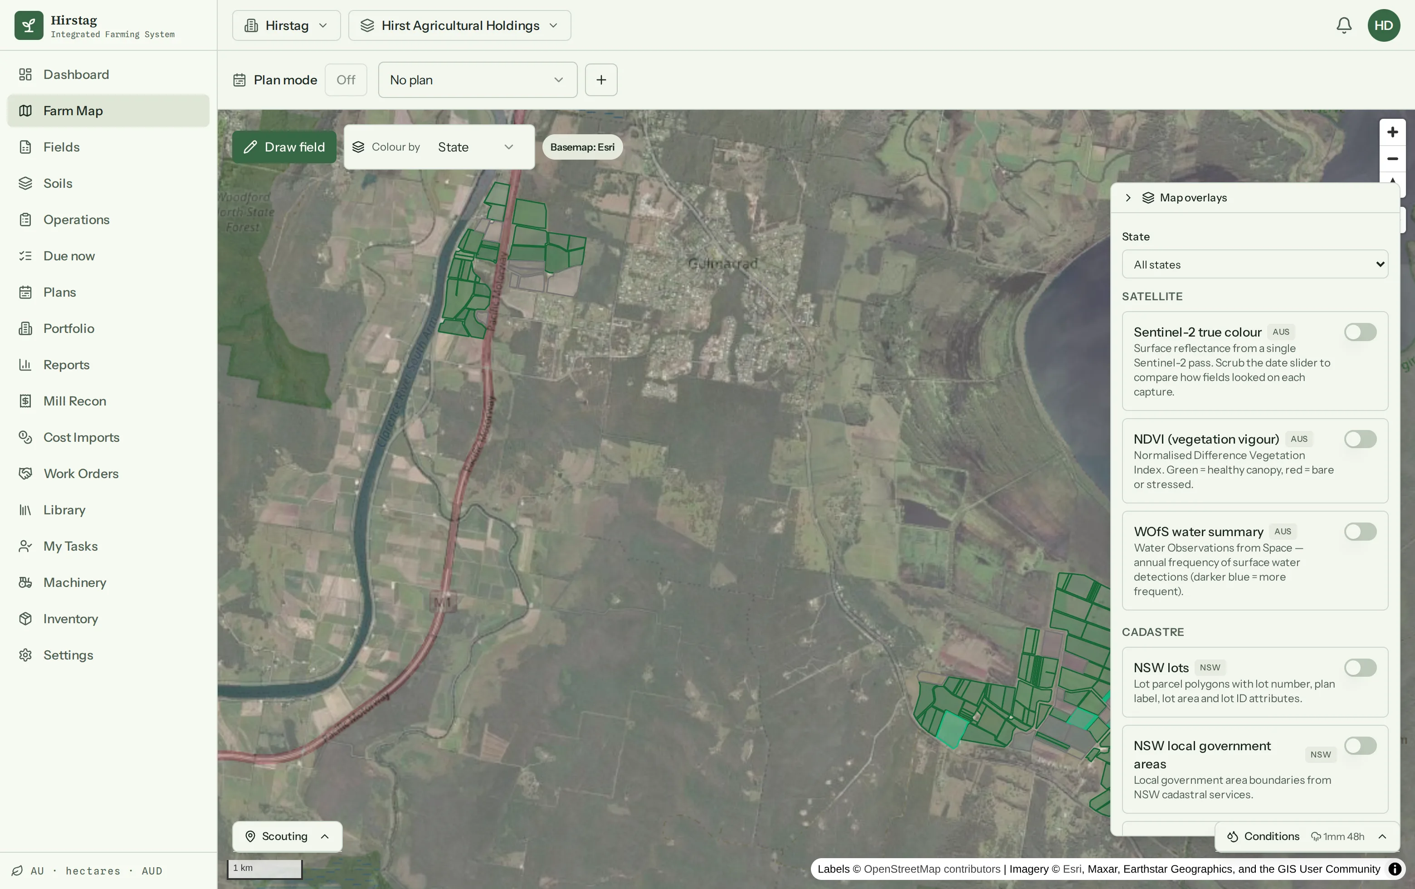Zoom in on the map

click(x=1392, y=132)
